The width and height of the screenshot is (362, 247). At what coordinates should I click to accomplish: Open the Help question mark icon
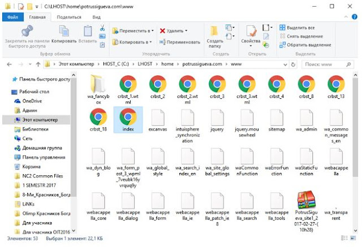(355, 17)
